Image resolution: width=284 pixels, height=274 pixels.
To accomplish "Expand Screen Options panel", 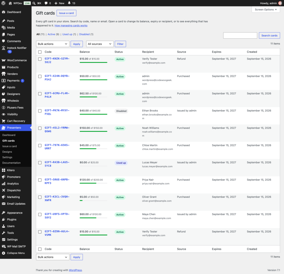I will [x=265, y=9].
